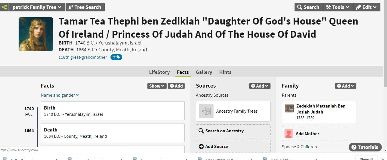Switch to the Gallery tab
The width and height of the screenshot is (387, 160).
[x=204, y=72]
